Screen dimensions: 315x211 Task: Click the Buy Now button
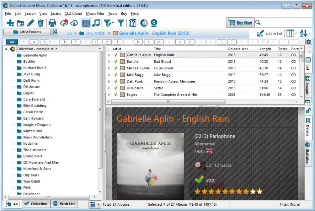pyautogui.click(x=240, y=22)
